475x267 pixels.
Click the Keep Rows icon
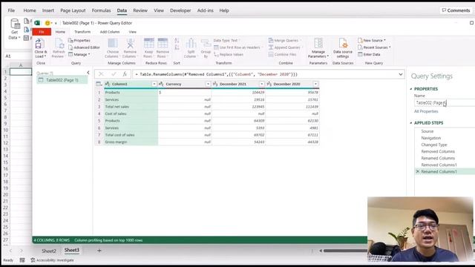pyautogui.click(x=148, y=44)
